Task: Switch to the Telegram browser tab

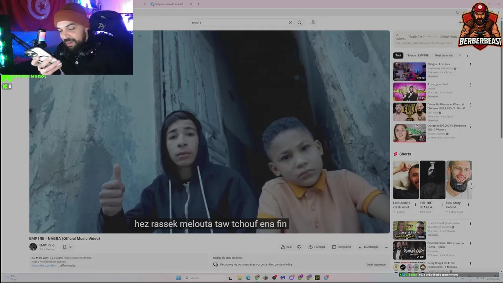Action: 172,4
